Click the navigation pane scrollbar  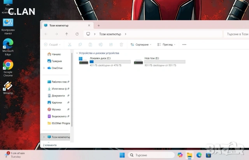pyautogui.click(x=72, y=90)
